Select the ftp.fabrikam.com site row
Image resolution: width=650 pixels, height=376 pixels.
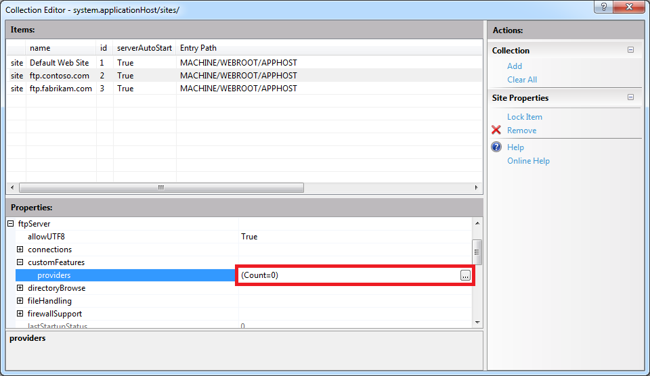click(x=61, y=89)
